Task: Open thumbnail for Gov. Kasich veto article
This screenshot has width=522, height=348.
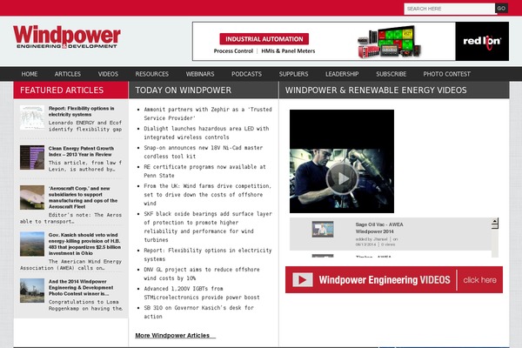Action: 32,244
